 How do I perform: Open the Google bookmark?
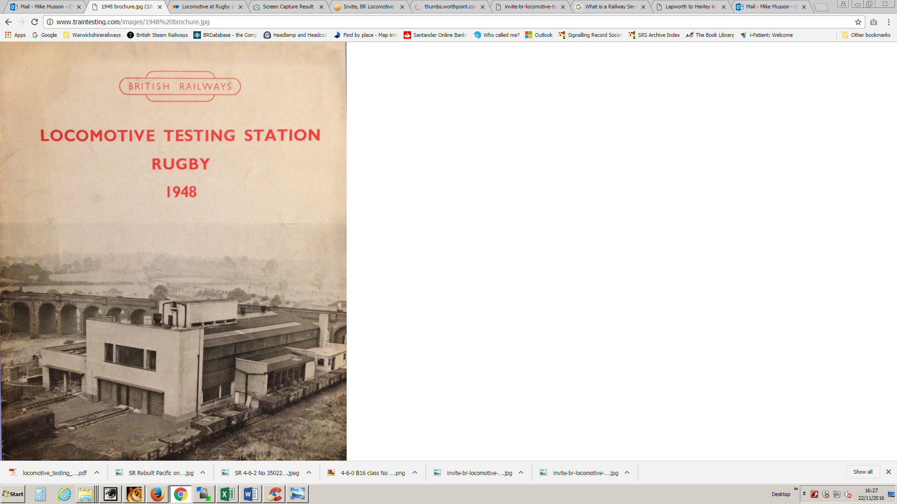tap(44, 35)
